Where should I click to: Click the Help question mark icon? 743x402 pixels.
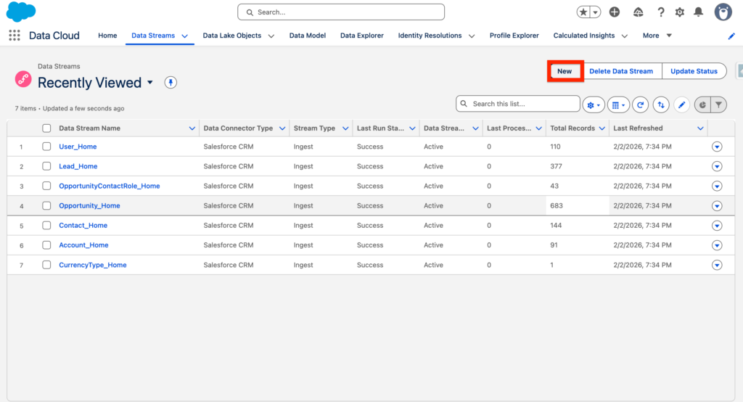click(x=661, y=12)
